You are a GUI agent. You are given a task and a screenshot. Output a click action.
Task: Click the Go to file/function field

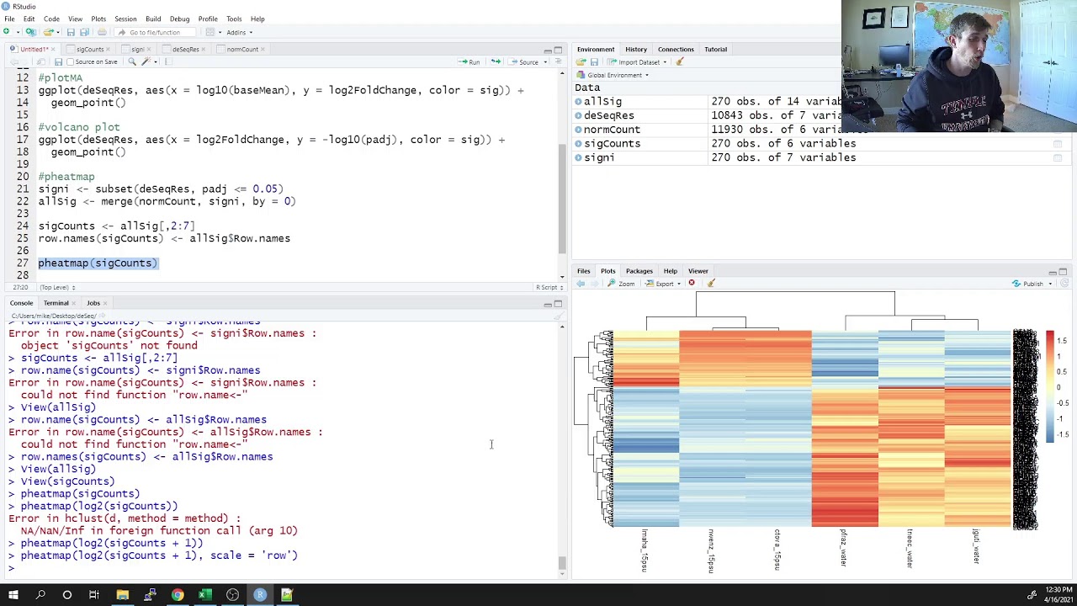pos(155,32)
